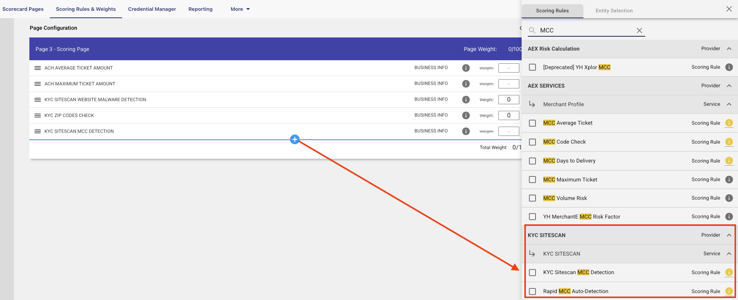
Task: Show info for MCC Volume Risk rule
Action: (x=729, y=198)
